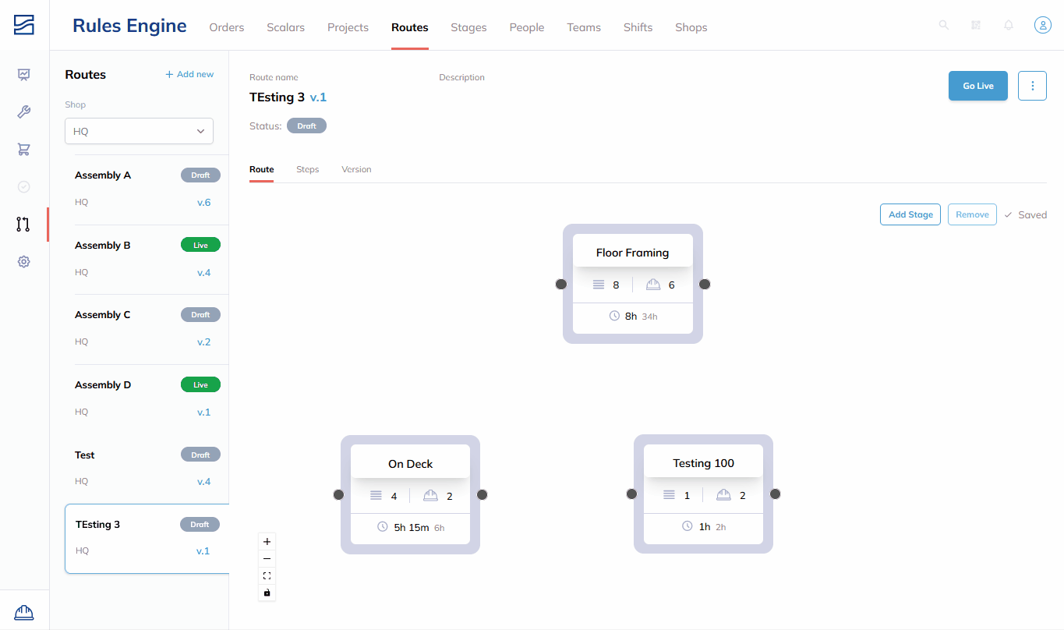Open the check circle icon in sidebar

24,187
